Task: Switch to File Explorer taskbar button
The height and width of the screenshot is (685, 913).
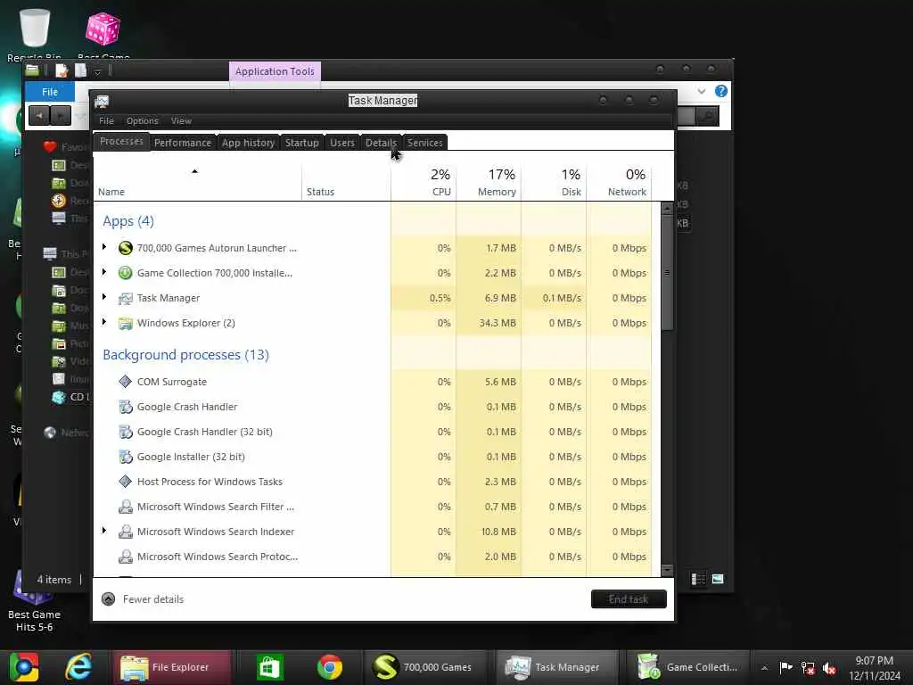Action: point(172,667)
